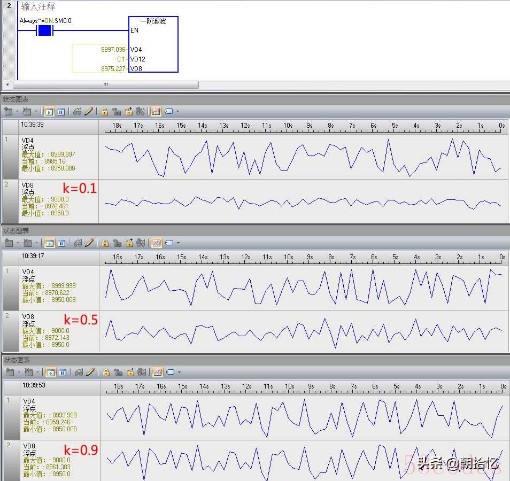Toggle pause chart button in 10:39:53 toolbar

[x=63, y=373]
